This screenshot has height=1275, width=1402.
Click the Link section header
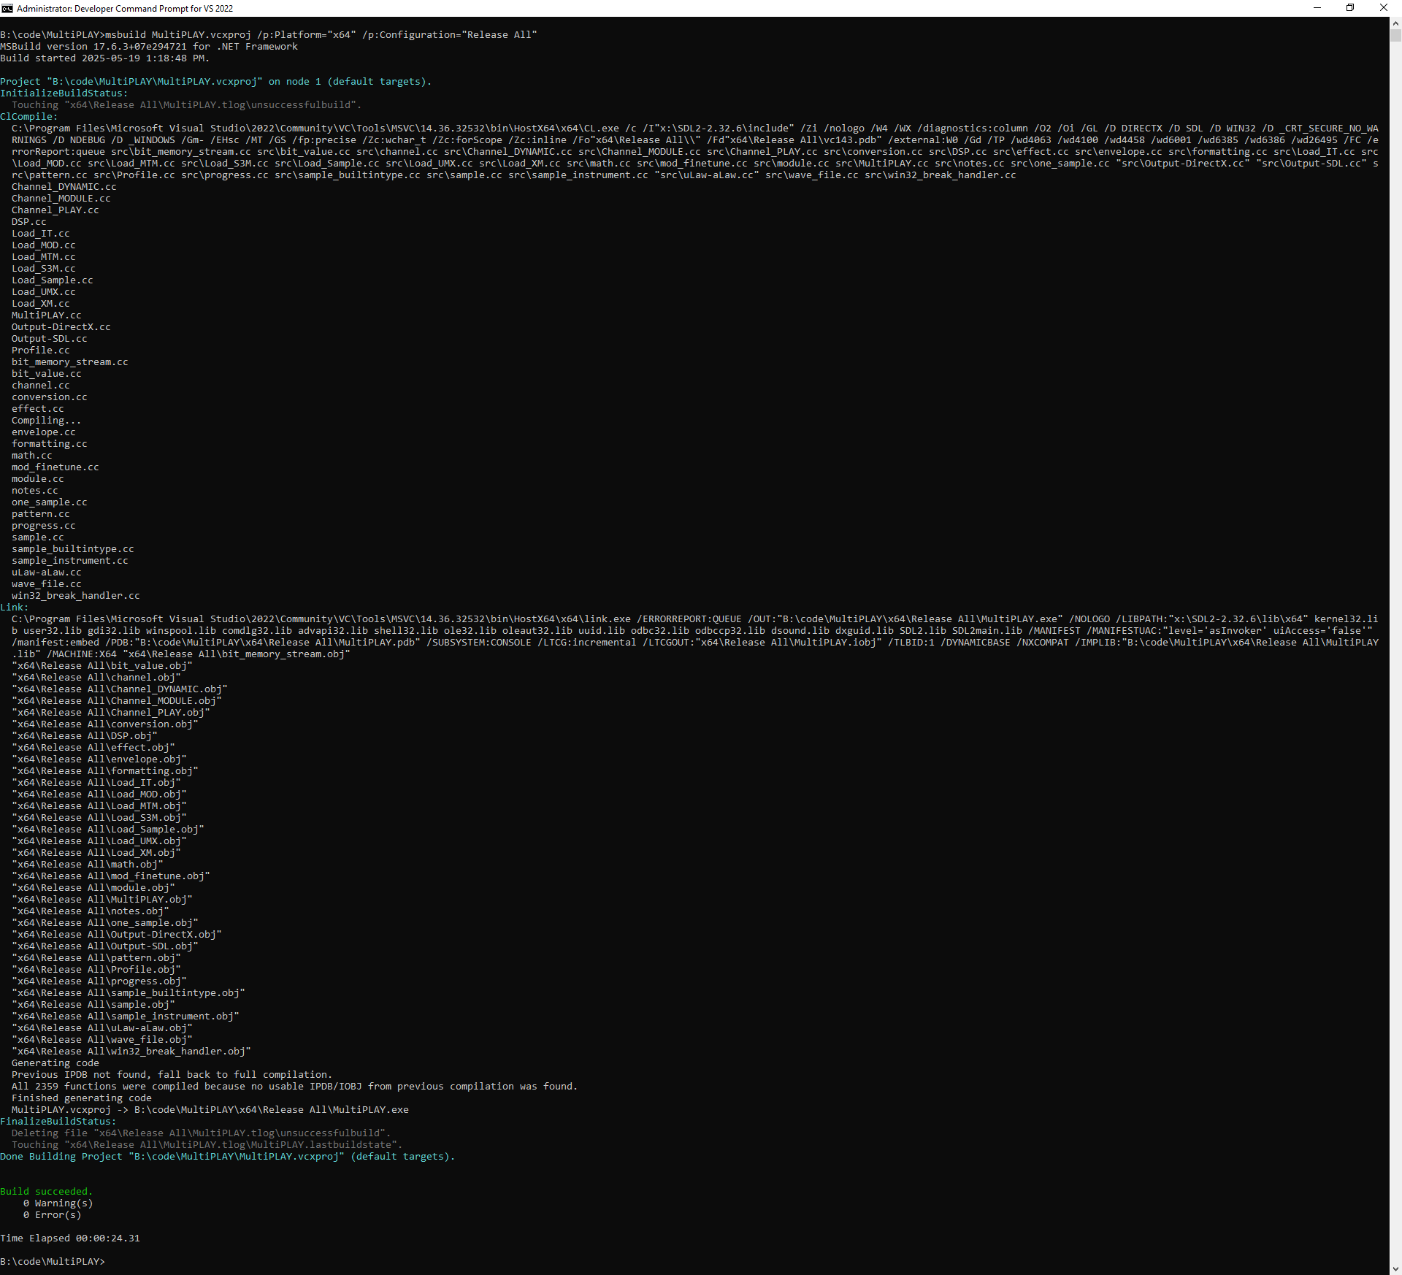[13, 607]
